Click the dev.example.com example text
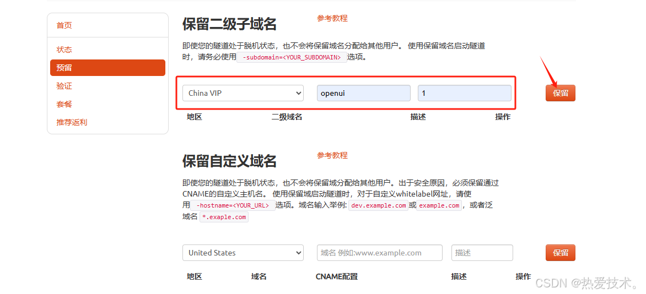The width and height of the screenshot is (646, 294). point(378,205)
